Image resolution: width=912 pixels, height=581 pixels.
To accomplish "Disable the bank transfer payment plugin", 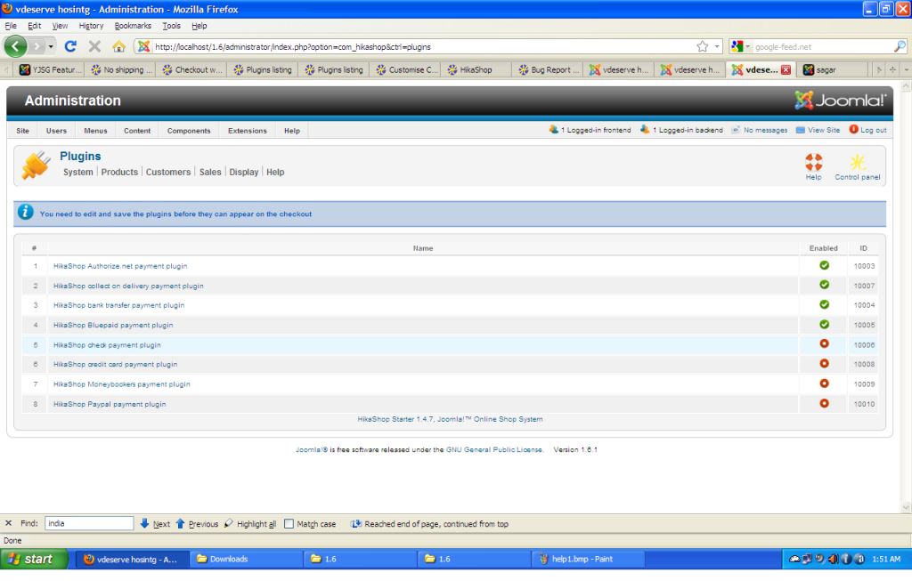I will point(824,304).
